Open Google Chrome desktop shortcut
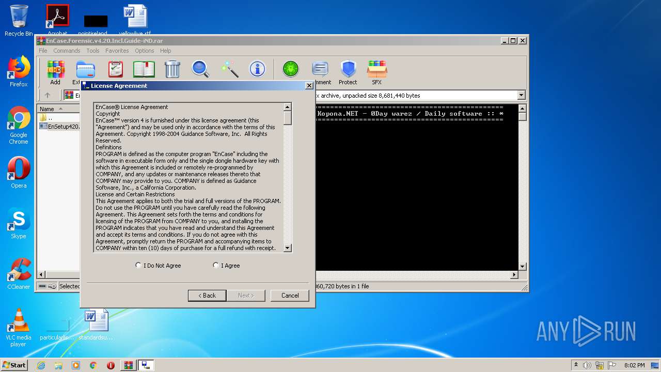The width and height of the screenshot is (661, 372). click(x=19, y=126)
